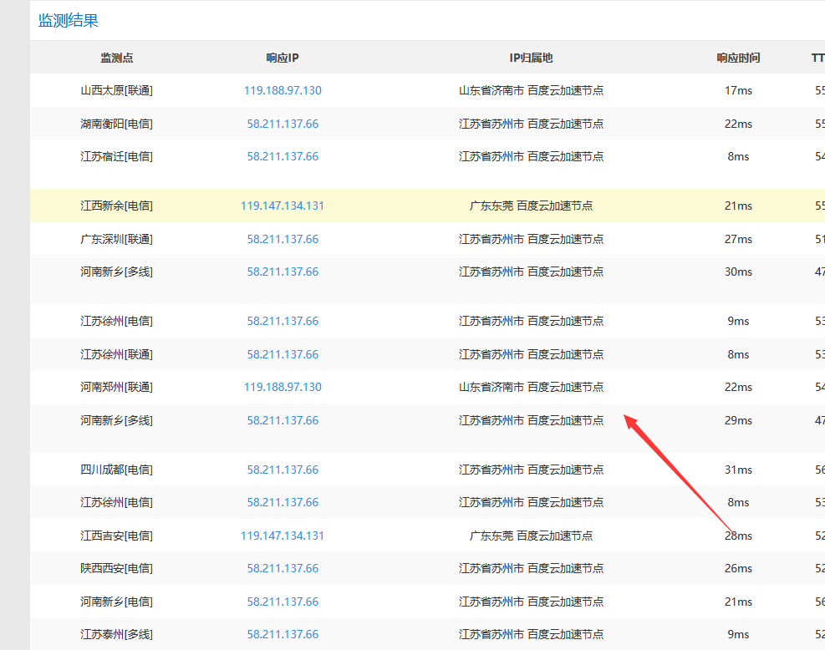The image size is (825, 650).
Task: Click the 响应IP column header
Action: coord(283,58)
